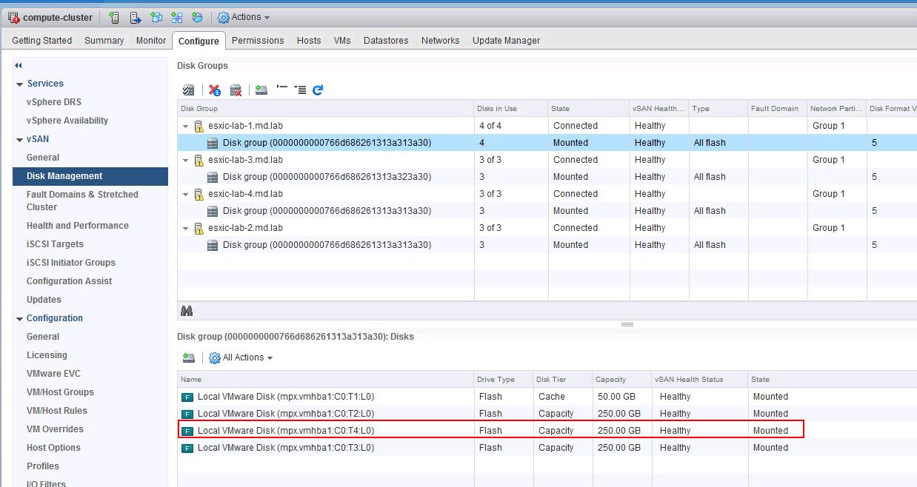The width and height of the screenshot is (917, 487).
Task: Switch to the Getting Started tab
Action: pos(42,41)
